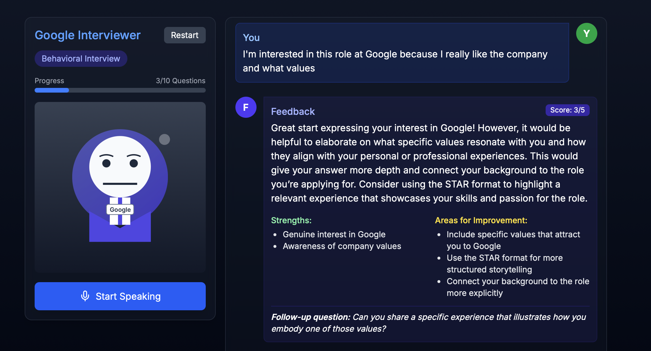Click the Areas for Improvement heading
This screenshot has width=651, height=351.
click(x=481, y=220)
